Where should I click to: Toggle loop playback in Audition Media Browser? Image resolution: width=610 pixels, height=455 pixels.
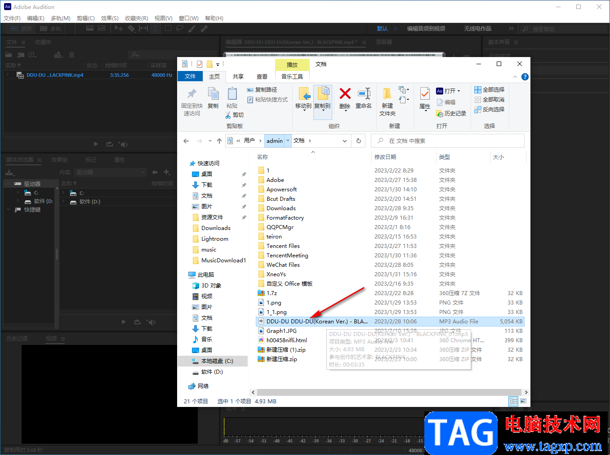point(138,322)
